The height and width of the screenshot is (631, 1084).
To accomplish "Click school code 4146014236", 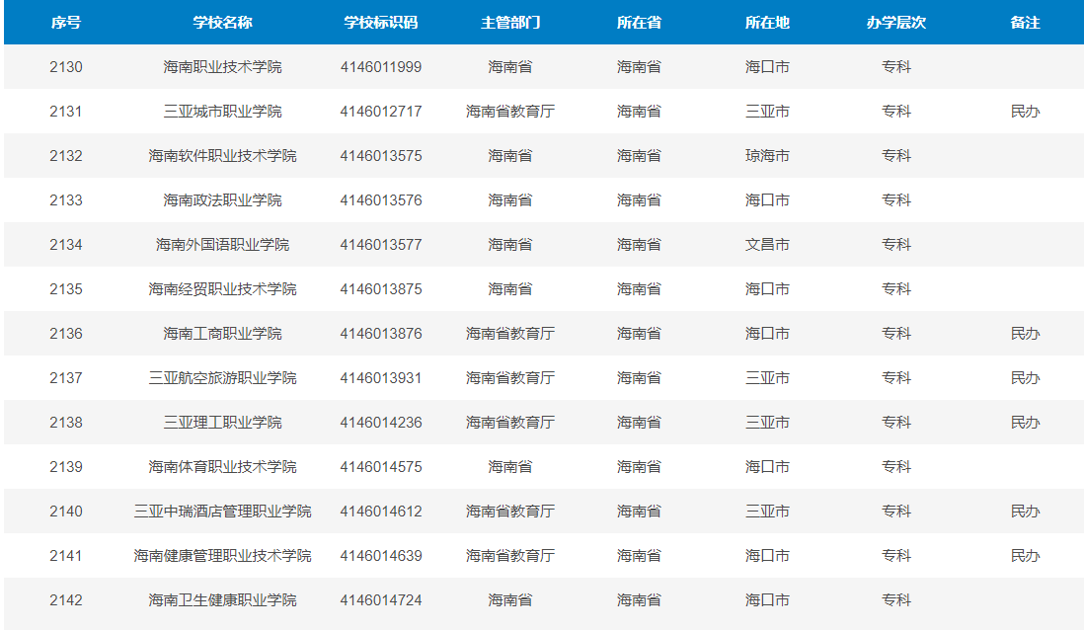I will [381, 423].
